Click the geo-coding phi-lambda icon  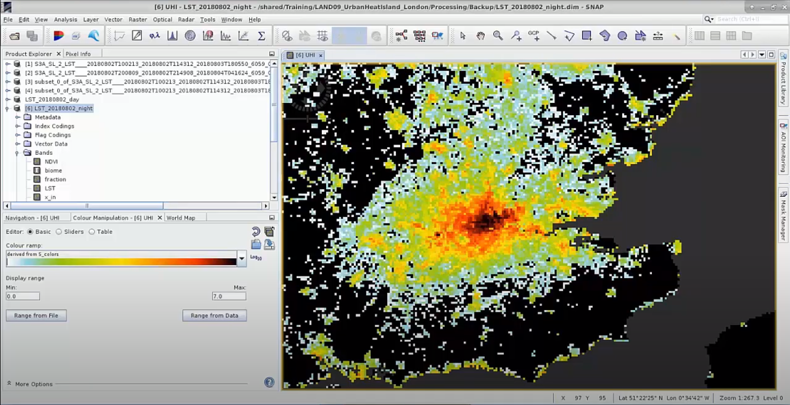155,36
